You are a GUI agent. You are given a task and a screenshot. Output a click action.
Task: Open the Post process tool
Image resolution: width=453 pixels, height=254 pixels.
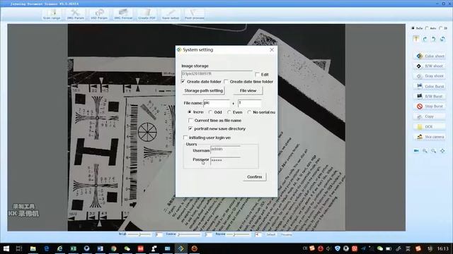(x=195, y=14)
